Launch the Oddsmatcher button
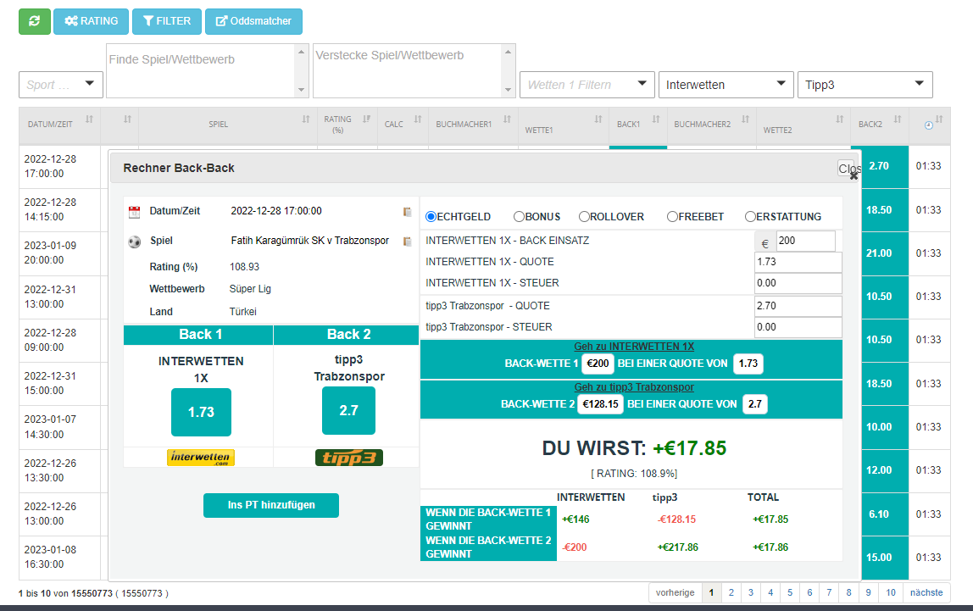Screen dimensions: 973x611 (x=253, y=21)
